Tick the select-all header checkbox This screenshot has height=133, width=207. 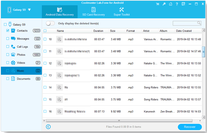[45, 31]
